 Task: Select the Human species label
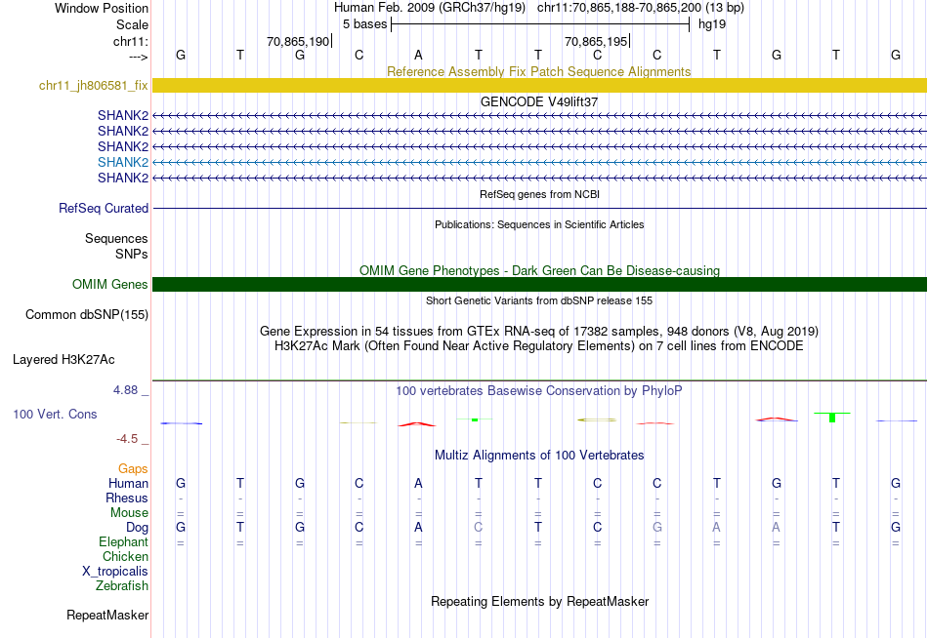pyautogui.click(x=128, y=484)
